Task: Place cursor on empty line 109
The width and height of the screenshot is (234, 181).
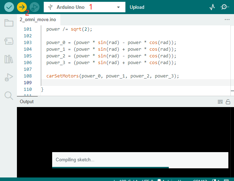Action: (136, 83)
